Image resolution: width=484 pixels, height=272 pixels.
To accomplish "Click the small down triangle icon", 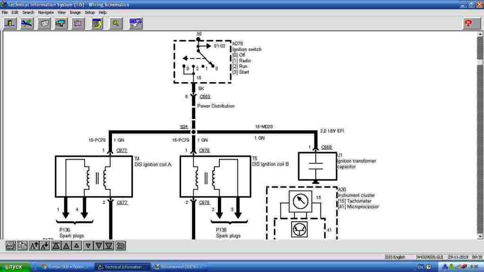I will pyautogui.click(x=88, y=246).
